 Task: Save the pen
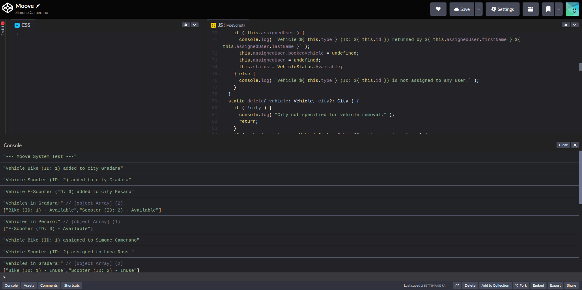pyautogui.click(x=462, y=9)
